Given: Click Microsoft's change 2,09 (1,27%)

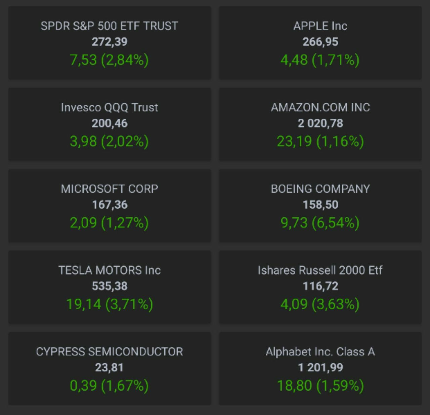Looking at the screenshot, I should tap(110, 223).
